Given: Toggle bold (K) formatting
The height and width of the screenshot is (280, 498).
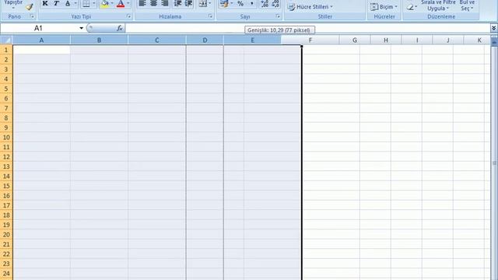Looking at the screenshot, I should (x=45, y=3).
